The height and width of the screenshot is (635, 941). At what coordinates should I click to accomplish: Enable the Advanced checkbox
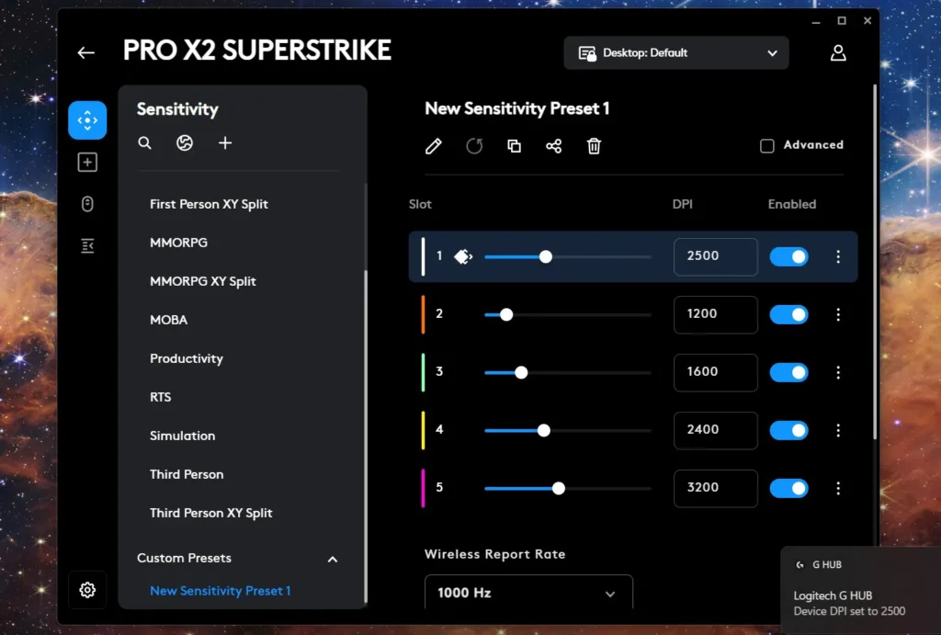[767, 145]
